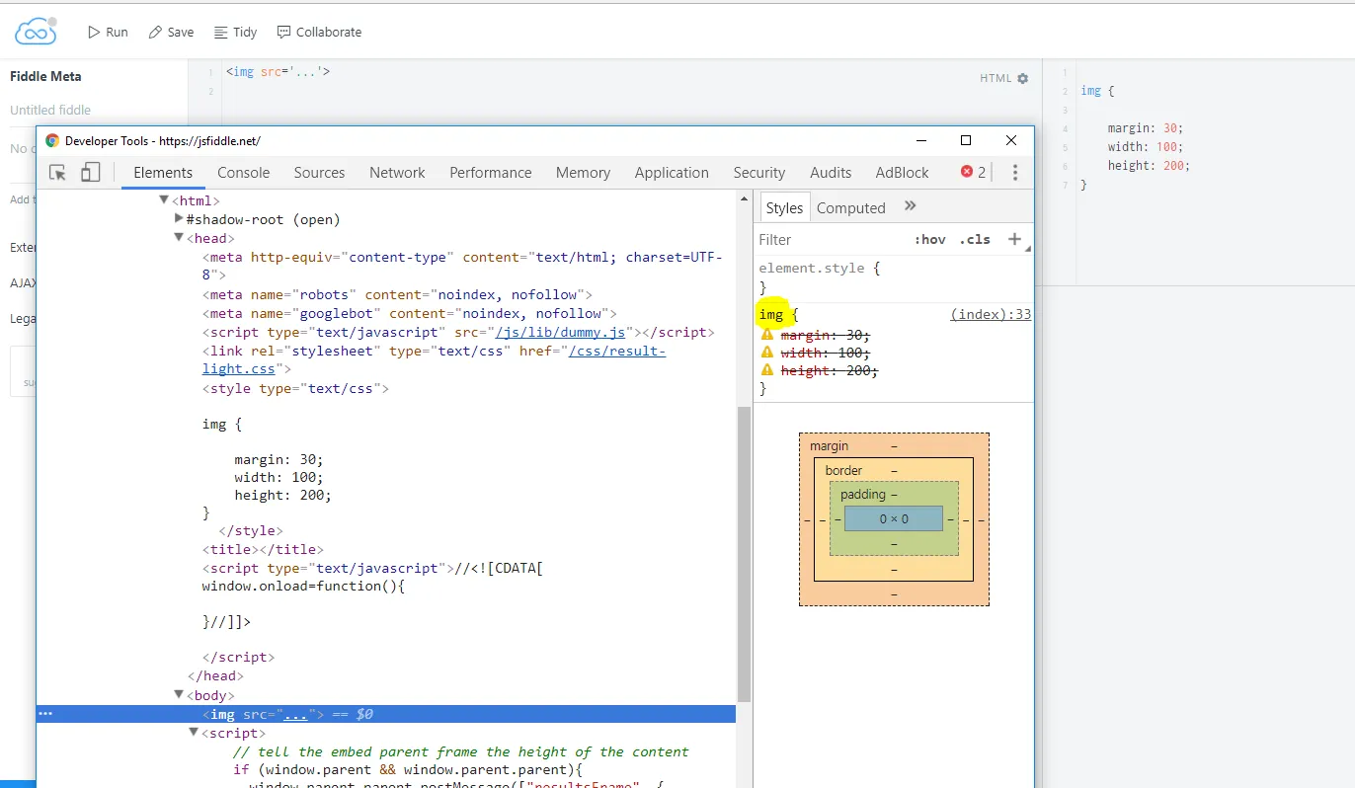Image resolution: width=1355 pixels, height=788 pixels.
Task: Save the fiddle
Action: [x=171, y=32]
